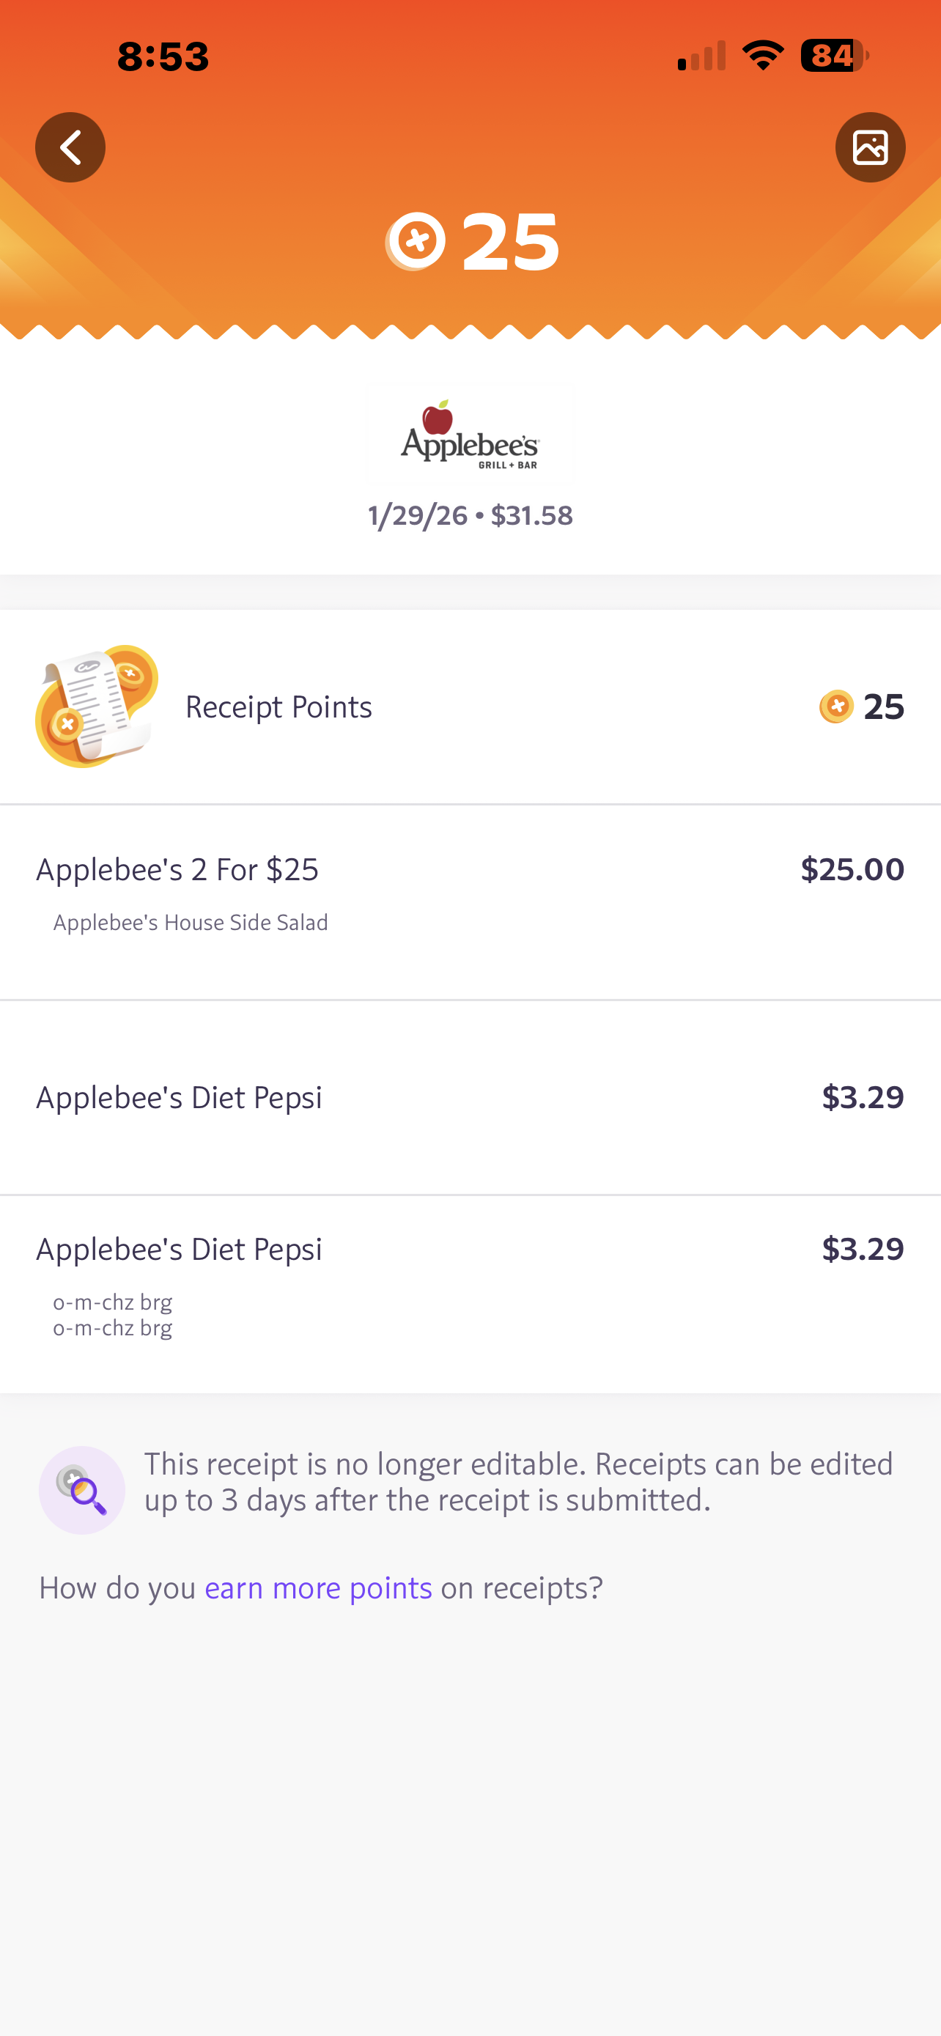Tap the back arrow button
This screenshot has height=2036, width=941.
pos(70,148)
